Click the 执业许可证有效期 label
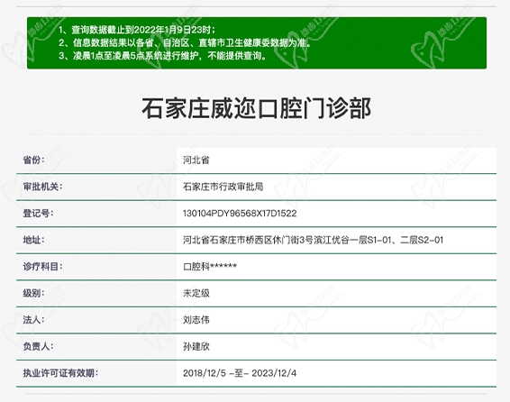 click(x=60, y=373)
